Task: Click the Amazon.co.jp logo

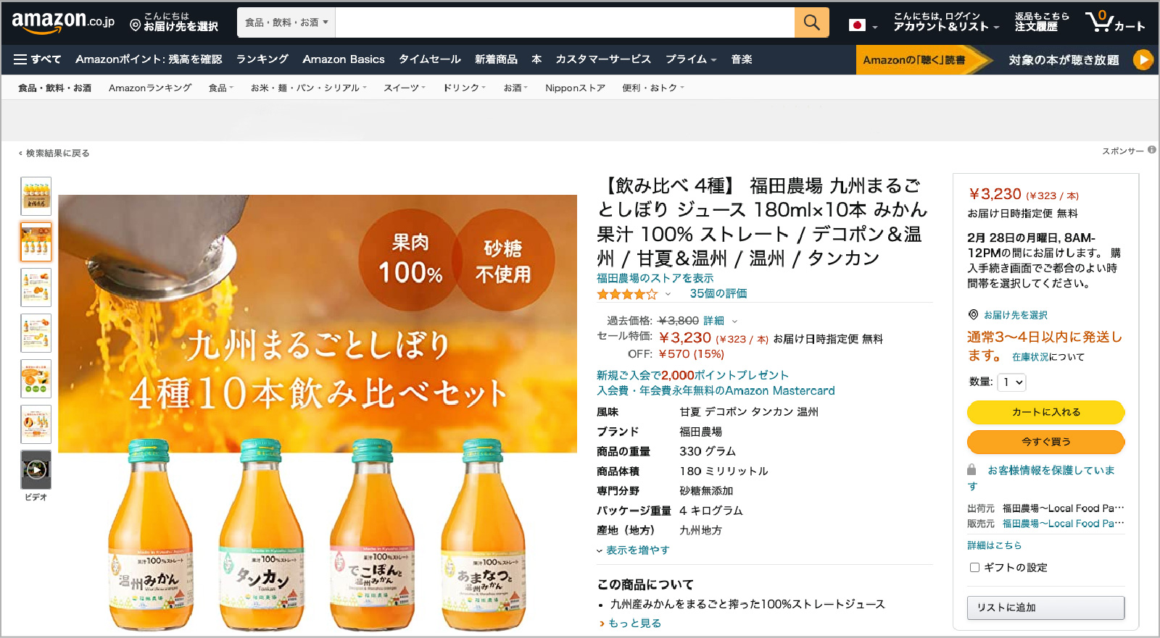Action: click(63, 22)
